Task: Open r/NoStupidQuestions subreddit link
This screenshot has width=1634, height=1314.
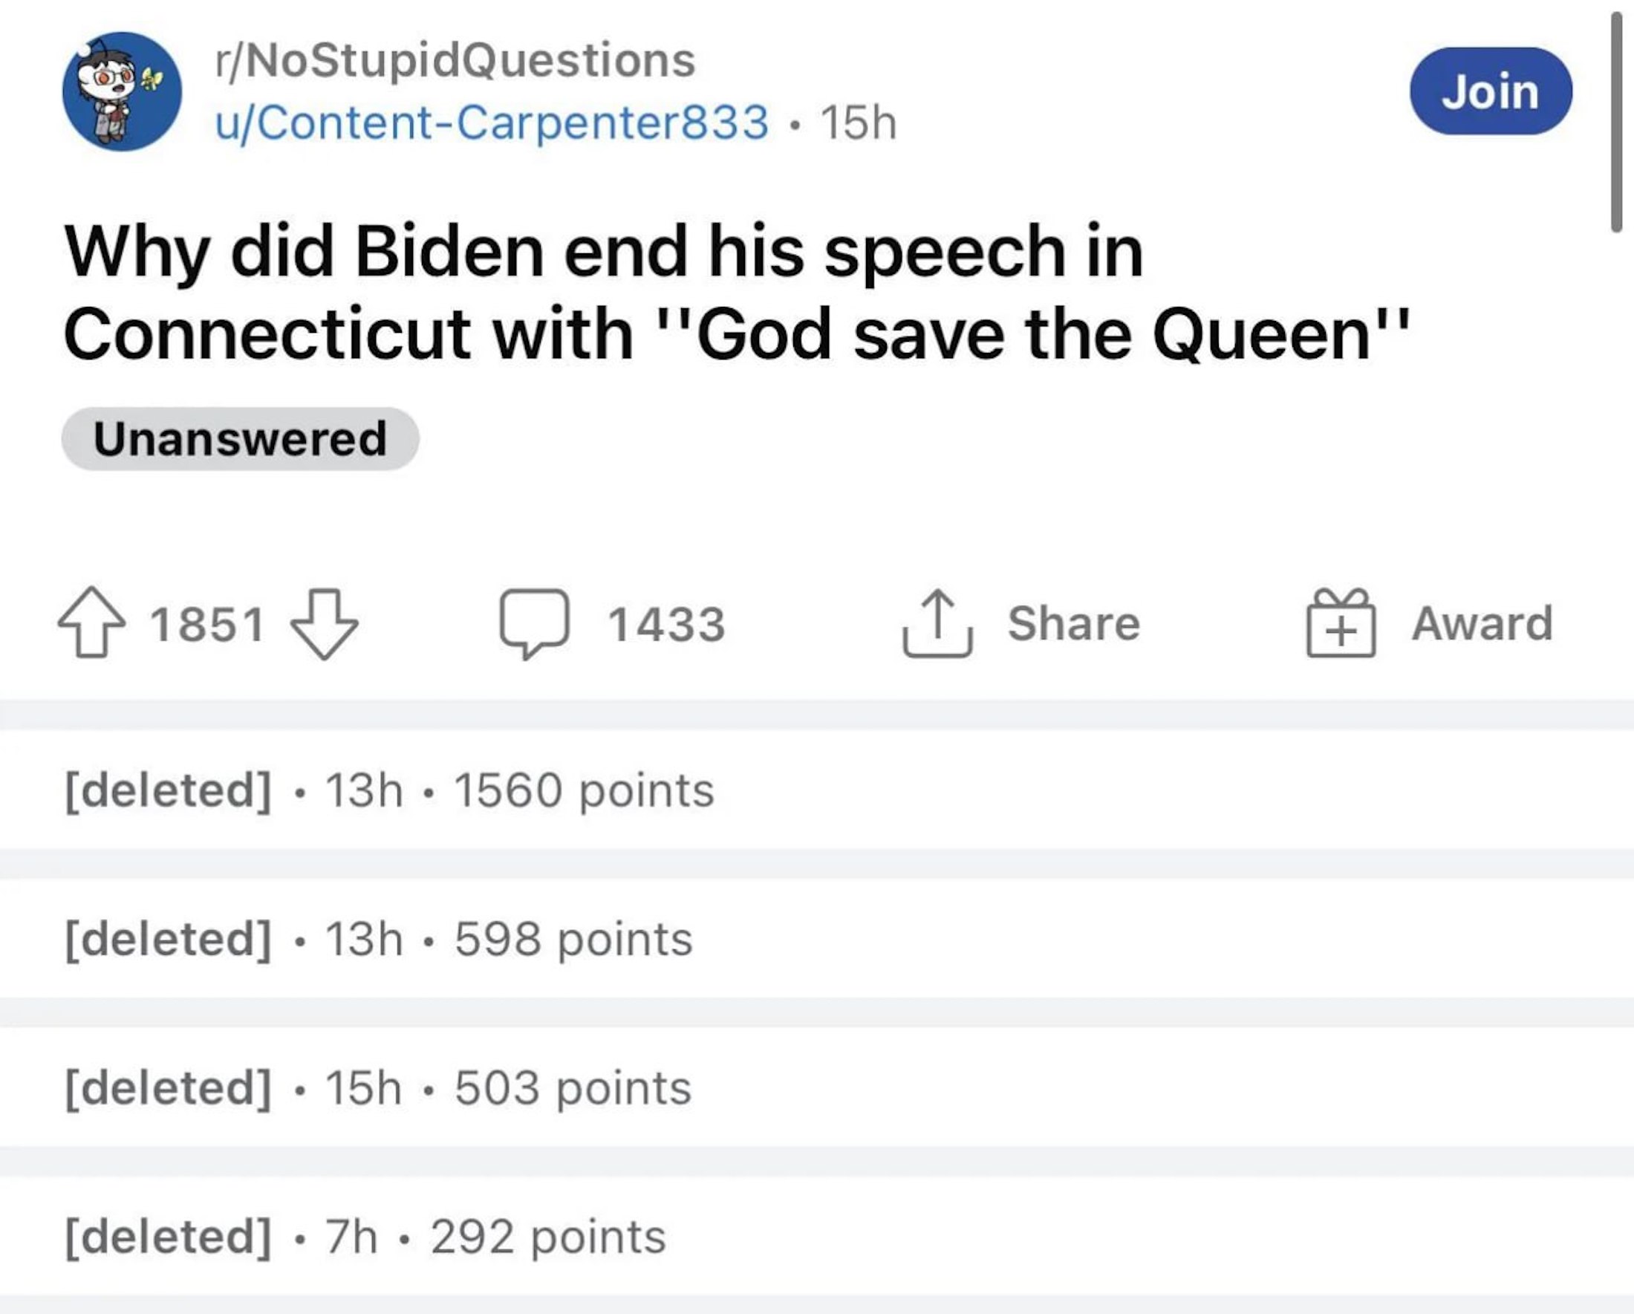Action: click(x=455, y=61)
